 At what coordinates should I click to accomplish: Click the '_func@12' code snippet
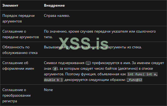[x=135, y=80]
